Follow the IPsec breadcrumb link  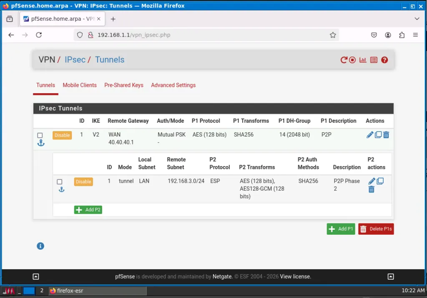pos(75,60)
